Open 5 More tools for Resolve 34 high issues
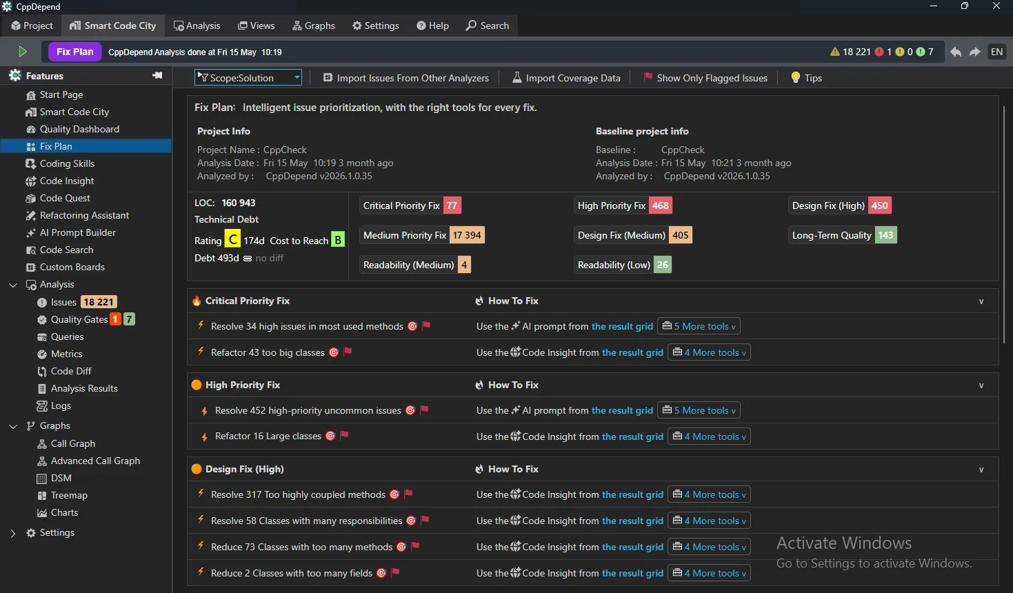This screenshot has width=1013, height=593. (699, 326)
